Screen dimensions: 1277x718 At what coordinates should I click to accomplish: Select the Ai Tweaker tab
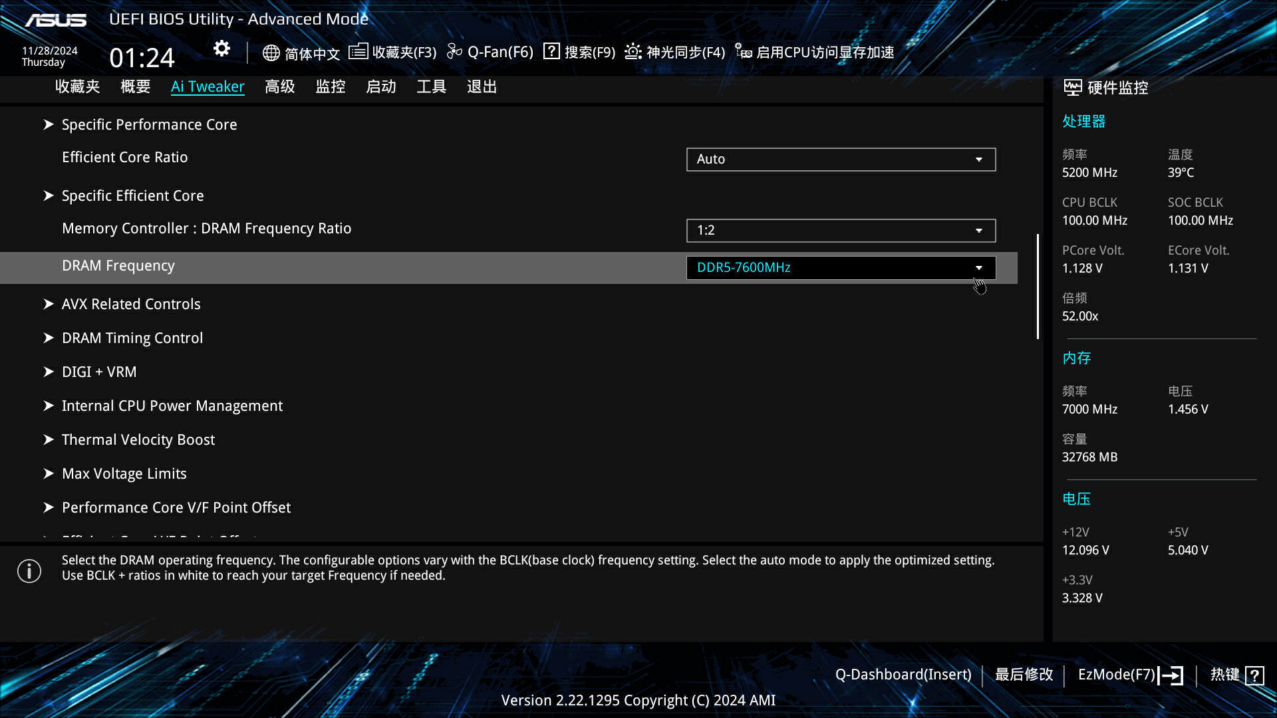(208, 87)
